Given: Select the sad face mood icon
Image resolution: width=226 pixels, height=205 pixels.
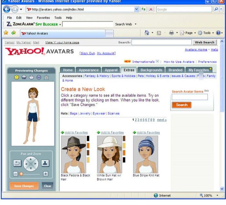Looking at the screenshot, I should pyautogui.click(x=31, y=77).
